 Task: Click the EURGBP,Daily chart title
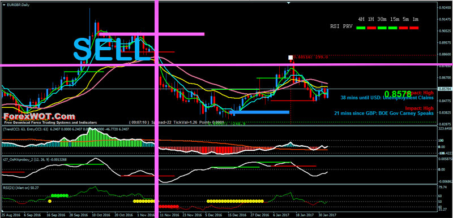pos(18,5)
